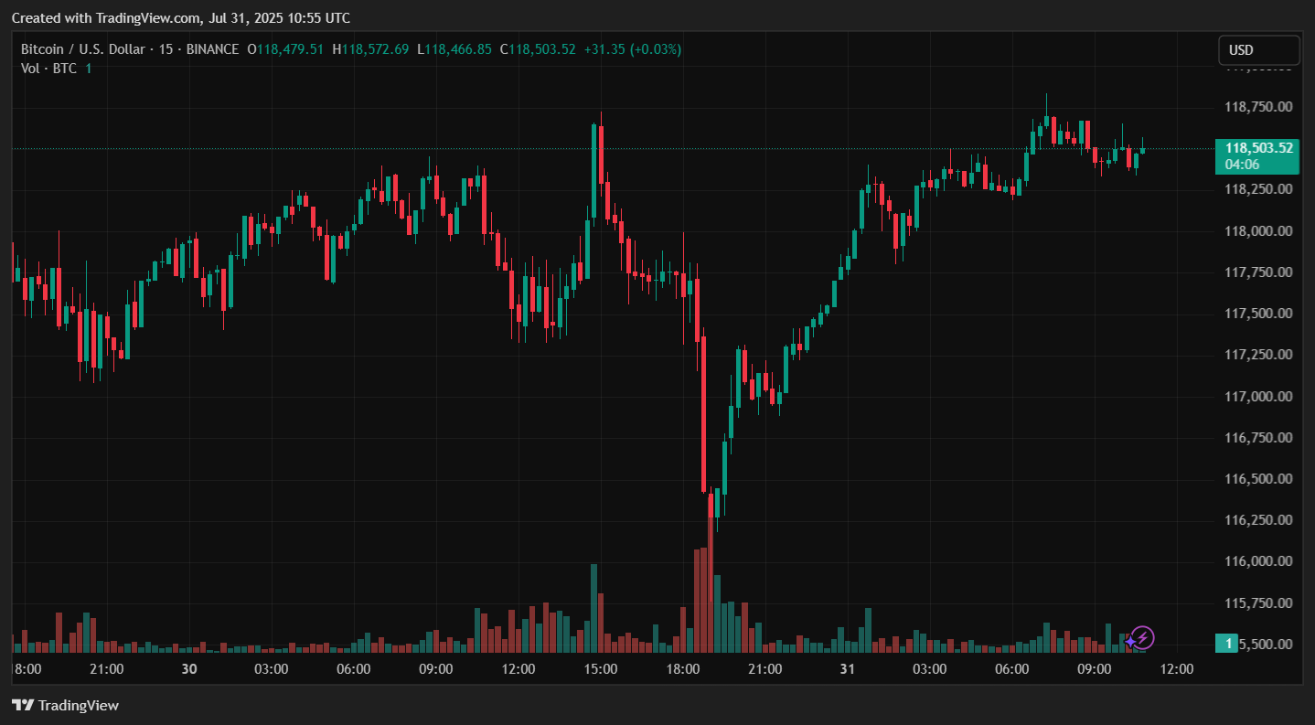Click the 12:00 label at right of time axis

[1176, 669]
